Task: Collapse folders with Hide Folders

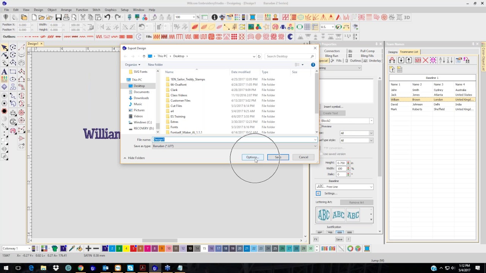Action: 134,158
